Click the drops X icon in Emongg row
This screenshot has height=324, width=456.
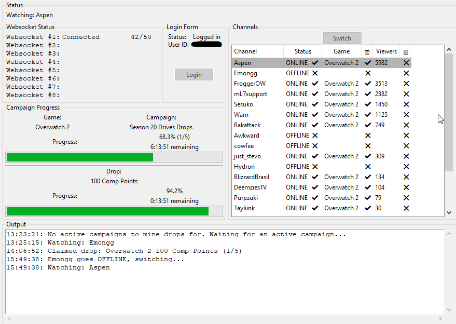click(368, 73)
